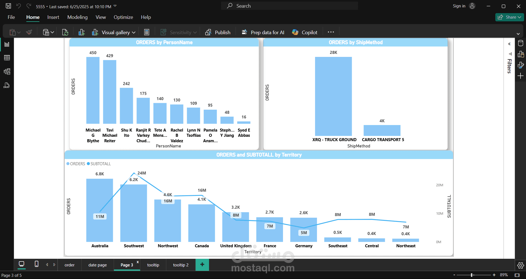The height and width of the screenshot is (279, 526).
Task: Select the Insert ribbon tab
Action: (53, 17)
